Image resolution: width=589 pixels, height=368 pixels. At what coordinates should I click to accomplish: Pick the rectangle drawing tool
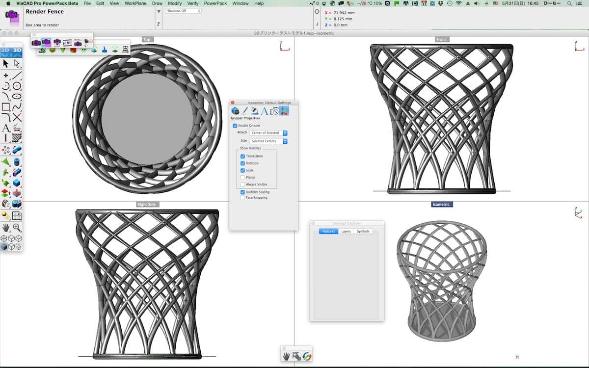point(6,106)
